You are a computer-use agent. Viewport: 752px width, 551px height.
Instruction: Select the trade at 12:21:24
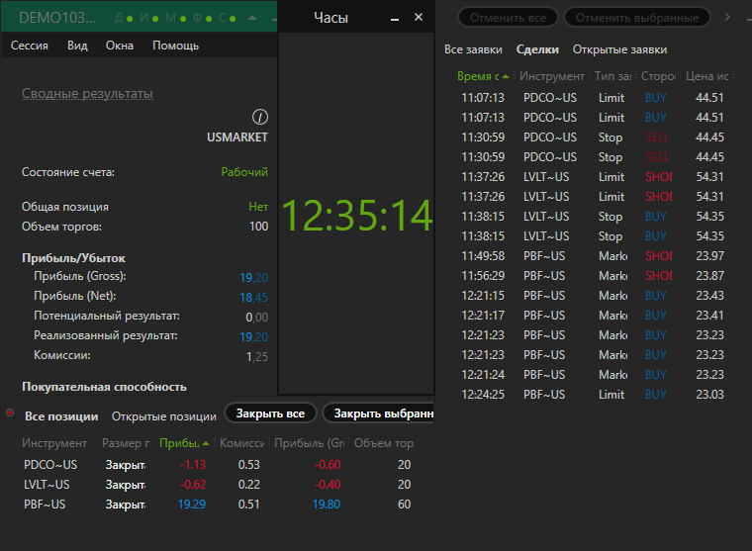(593, 375)
